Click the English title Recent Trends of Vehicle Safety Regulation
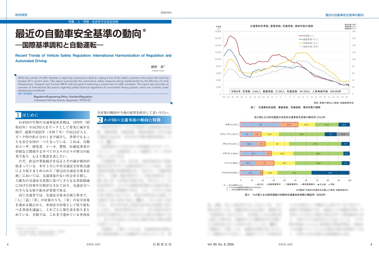Screen dimensions: 379x253 pos(93,58)
